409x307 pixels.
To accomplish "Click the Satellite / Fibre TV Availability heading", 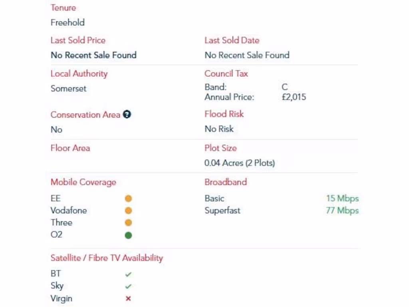I will (107, 258).
